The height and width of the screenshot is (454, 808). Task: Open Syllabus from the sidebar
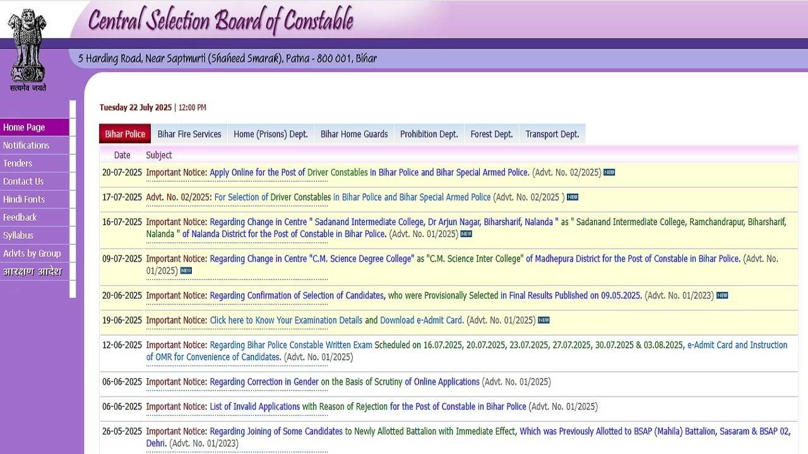point(18,235)
